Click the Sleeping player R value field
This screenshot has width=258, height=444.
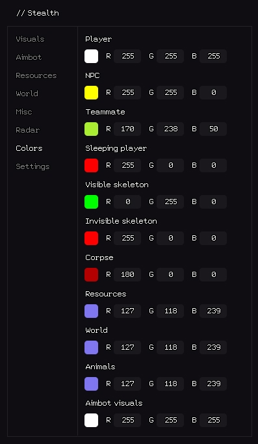[x=127, y=165]
